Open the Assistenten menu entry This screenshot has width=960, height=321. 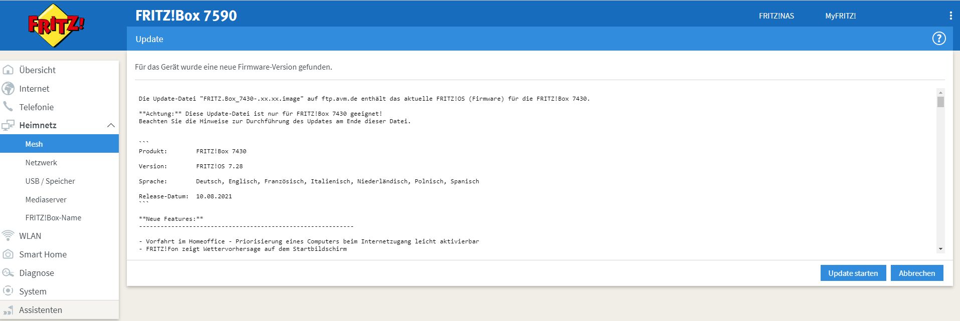tap(41, 310)
